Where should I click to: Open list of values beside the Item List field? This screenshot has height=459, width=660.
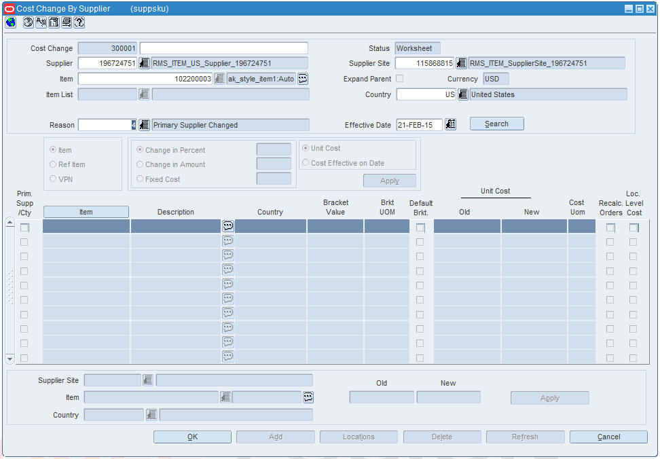coord(145,94)
